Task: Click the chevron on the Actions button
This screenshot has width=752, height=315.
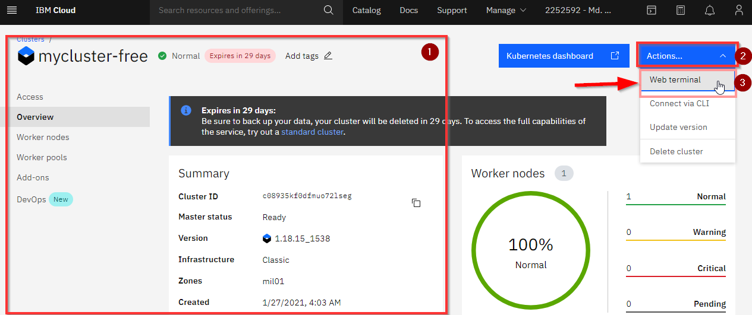Action: coord(723,56)
